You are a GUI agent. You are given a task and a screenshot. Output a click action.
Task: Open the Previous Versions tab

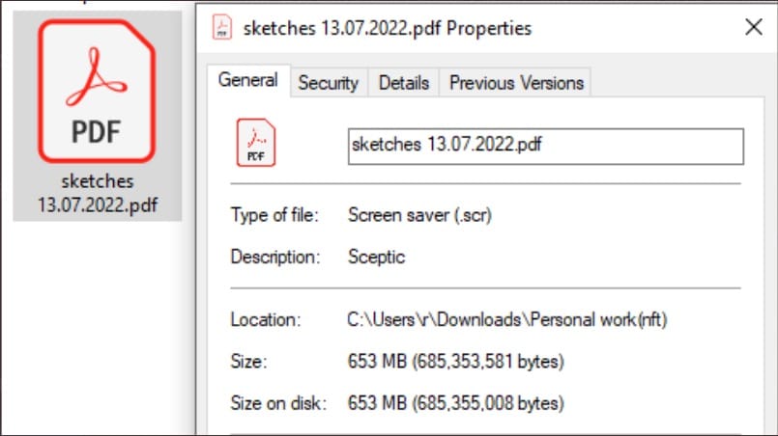pos(516,83)
